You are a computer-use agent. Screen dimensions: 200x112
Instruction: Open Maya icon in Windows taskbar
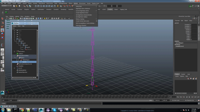tap(42, 110)
